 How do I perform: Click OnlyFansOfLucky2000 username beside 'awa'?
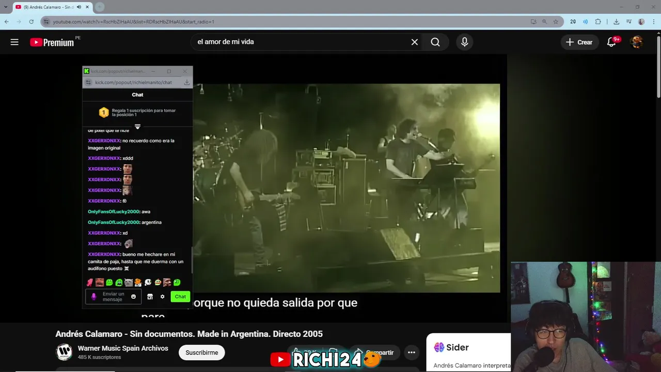tap(114, 211)
